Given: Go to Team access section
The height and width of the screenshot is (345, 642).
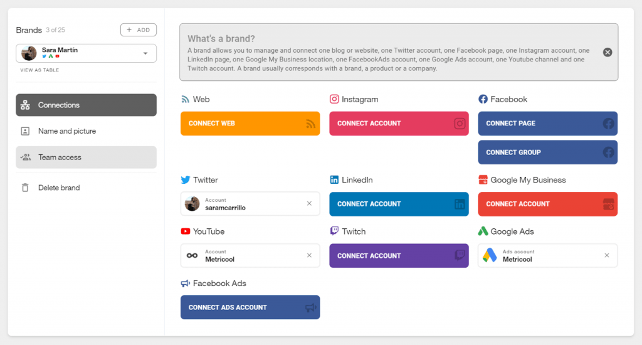Looking at the screenshot, I should [x=86, y=157].
